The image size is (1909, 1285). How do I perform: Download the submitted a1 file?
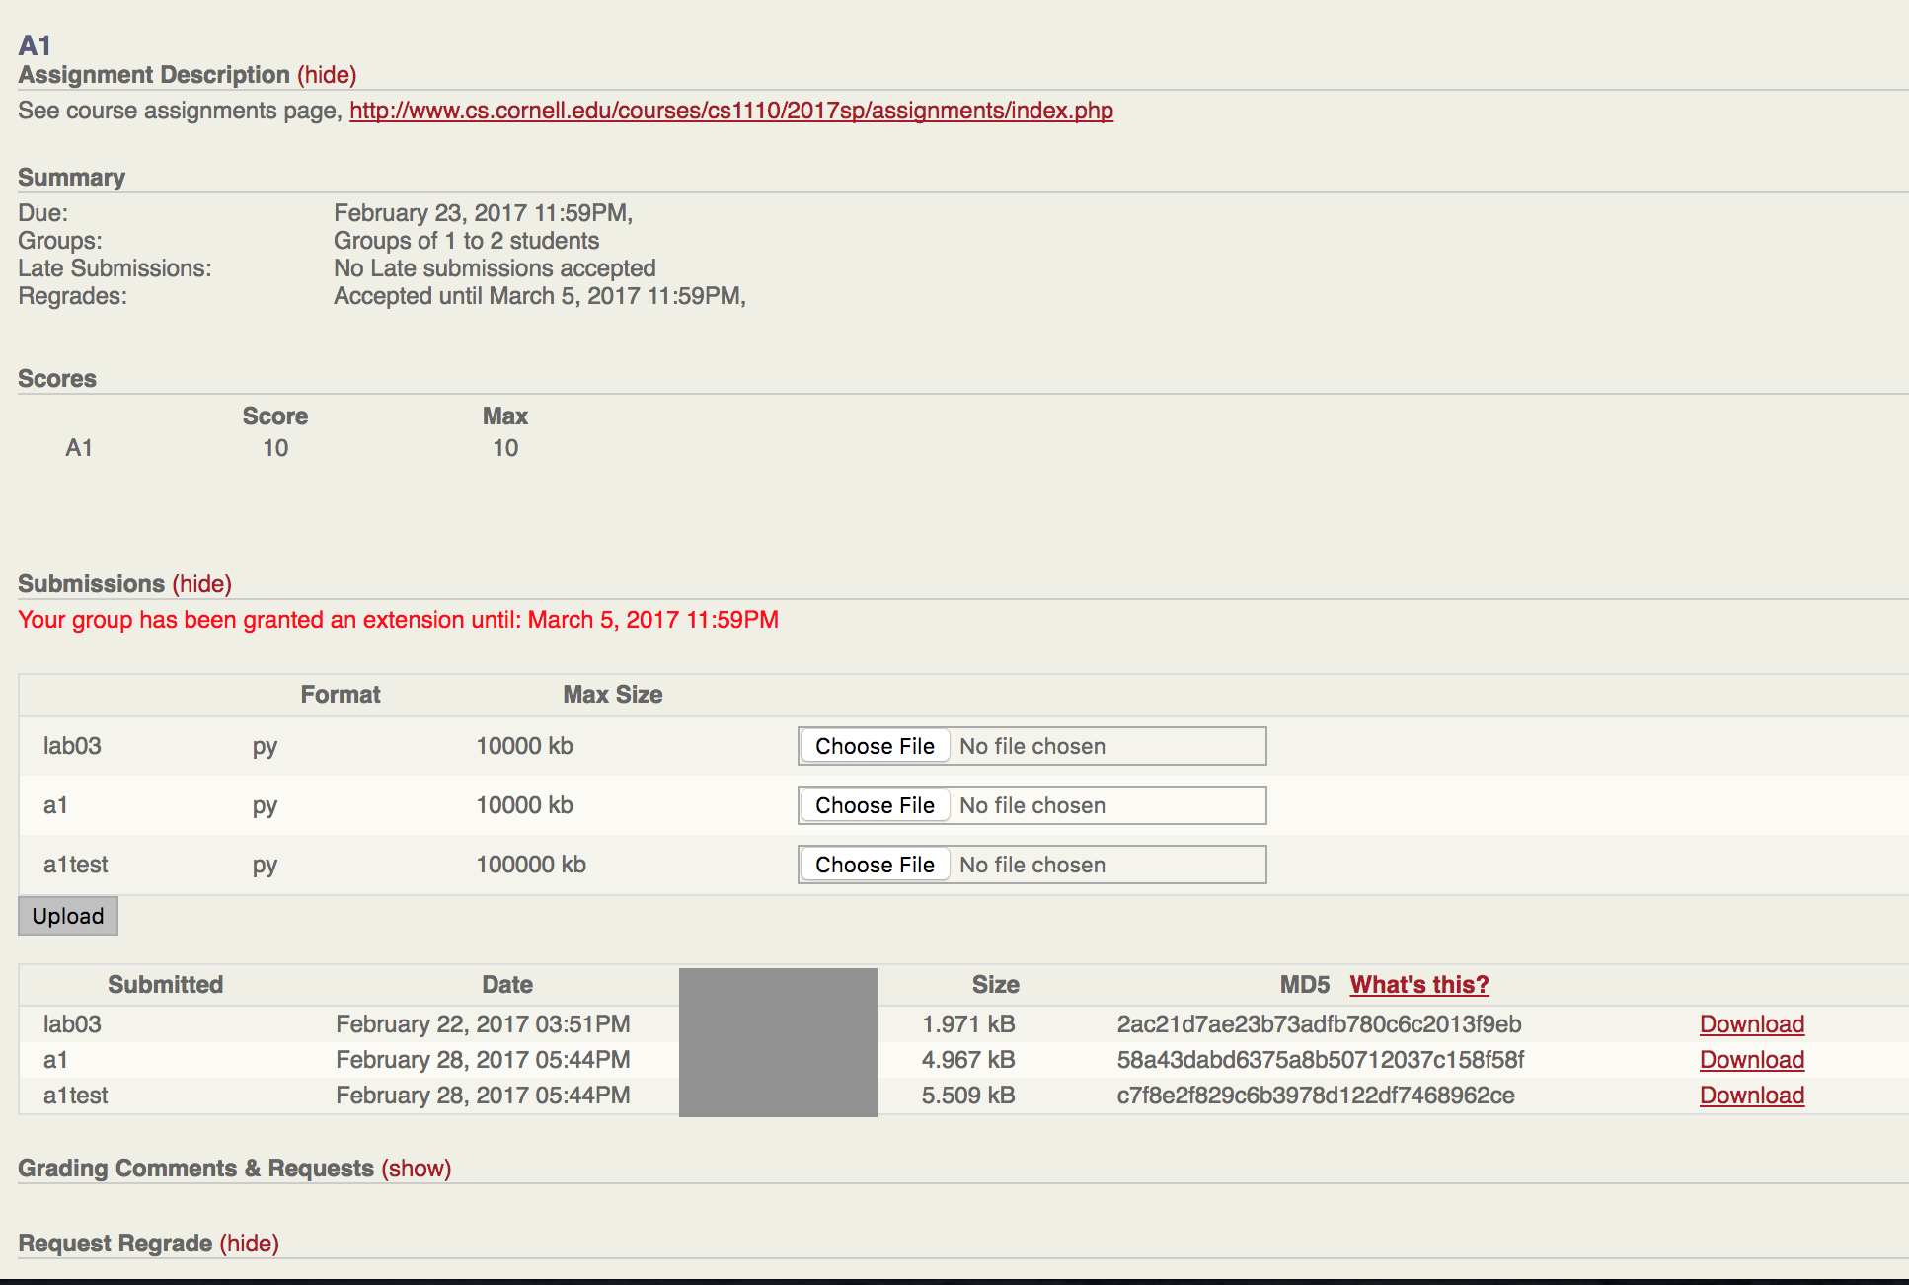click(1751, 1060)
